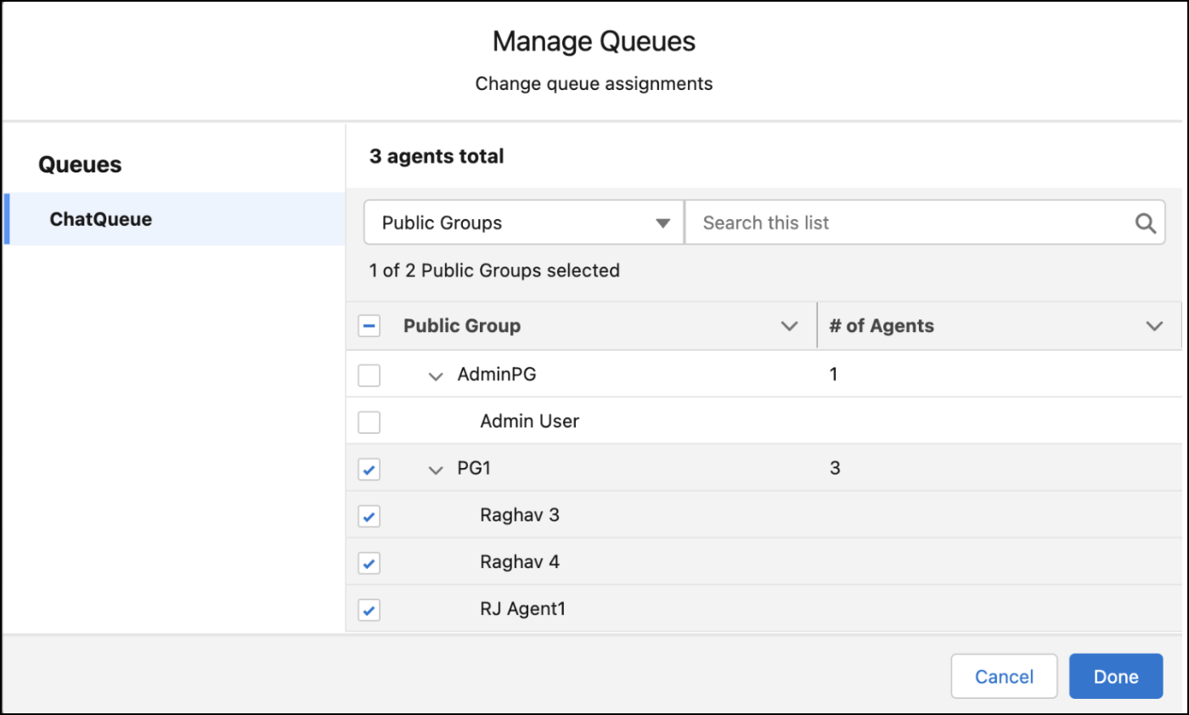Check the Admin User checkbox
1189x715 pixels.
click(x=369, y=422)
